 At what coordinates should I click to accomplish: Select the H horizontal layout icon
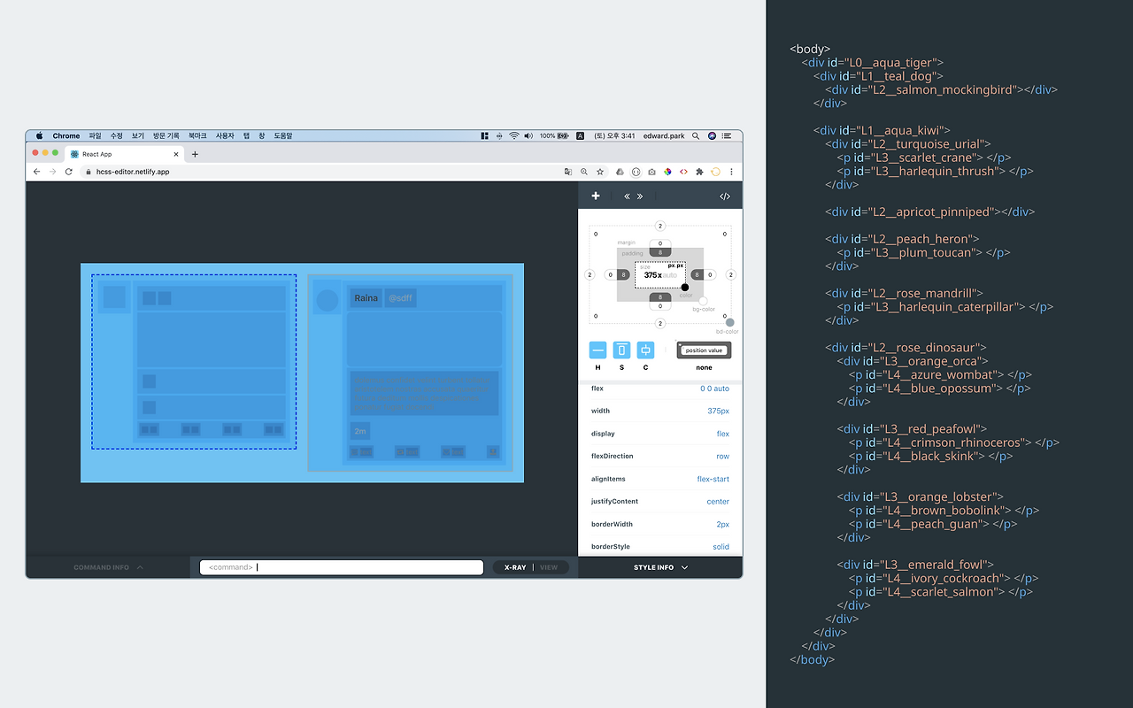pos(598,350)
